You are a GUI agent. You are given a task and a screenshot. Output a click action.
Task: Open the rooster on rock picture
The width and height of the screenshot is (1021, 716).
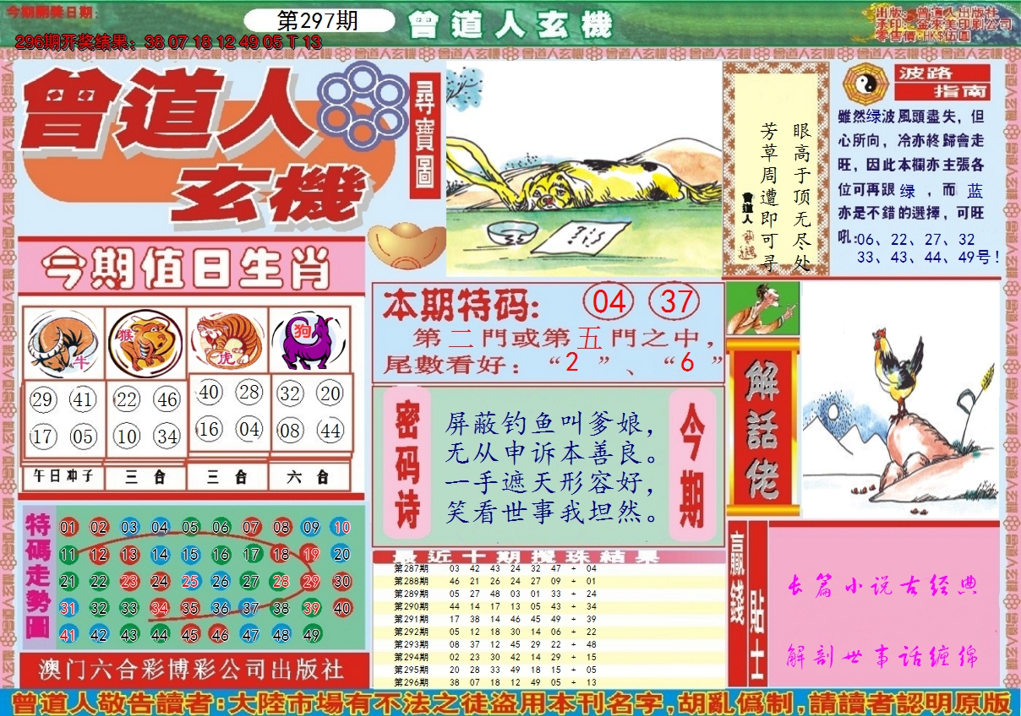[899, 399]
